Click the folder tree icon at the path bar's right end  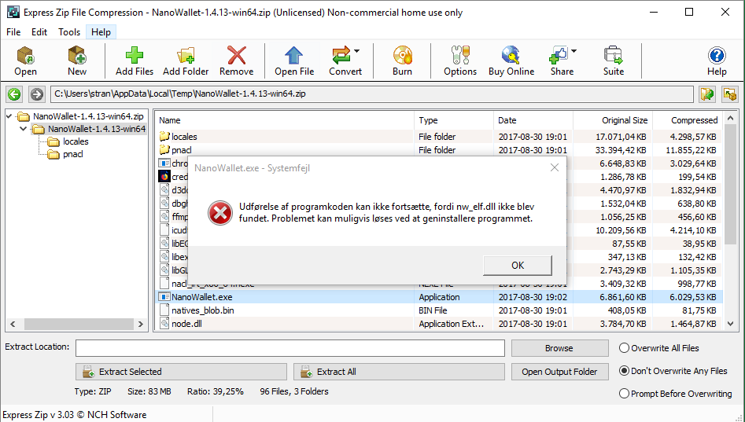tap(730, 94)
